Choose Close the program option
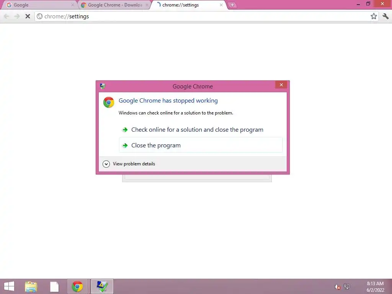This screenshot has width=392, height=294. click(201, 145)
